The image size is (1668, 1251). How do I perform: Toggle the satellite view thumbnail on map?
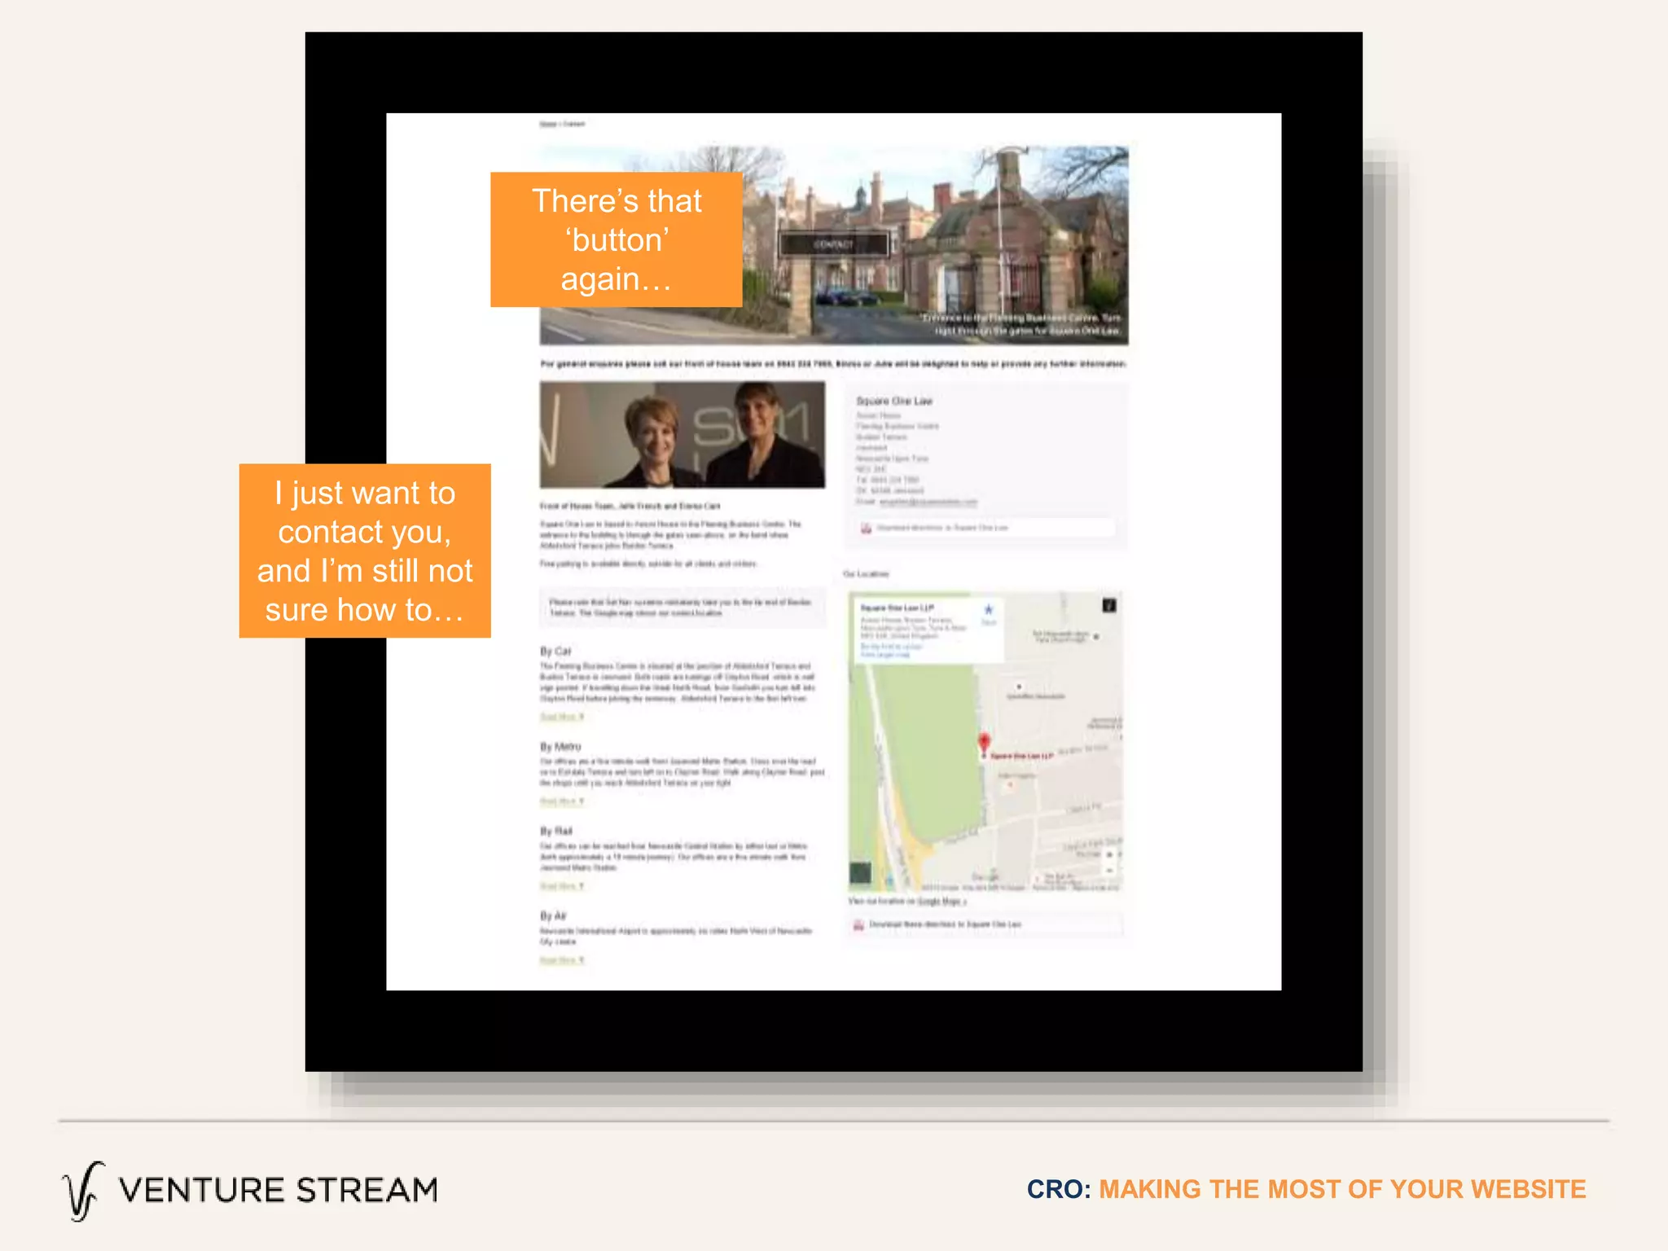pyautogui.click(x=861, y=874)
